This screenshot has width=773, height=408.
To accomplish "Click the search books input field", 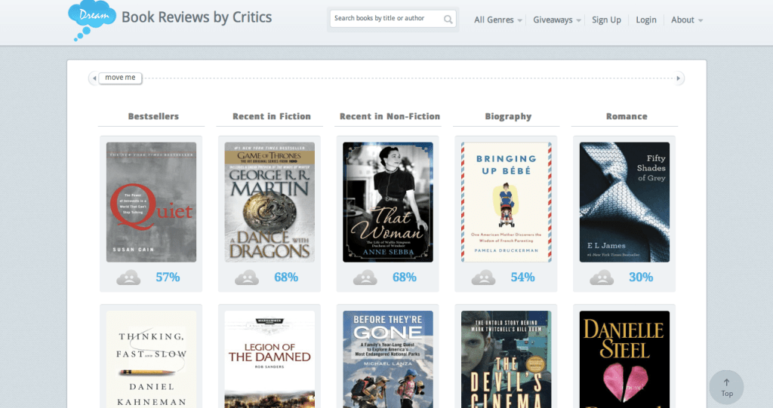I will click(385, 19).
